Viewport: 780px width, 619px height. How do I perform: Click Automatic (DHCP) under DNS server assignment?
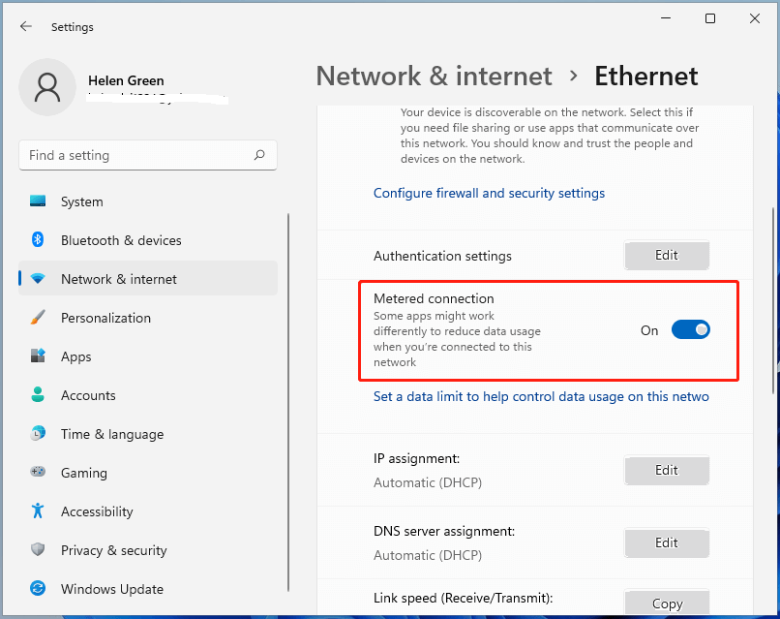click(x=428, y=555)
